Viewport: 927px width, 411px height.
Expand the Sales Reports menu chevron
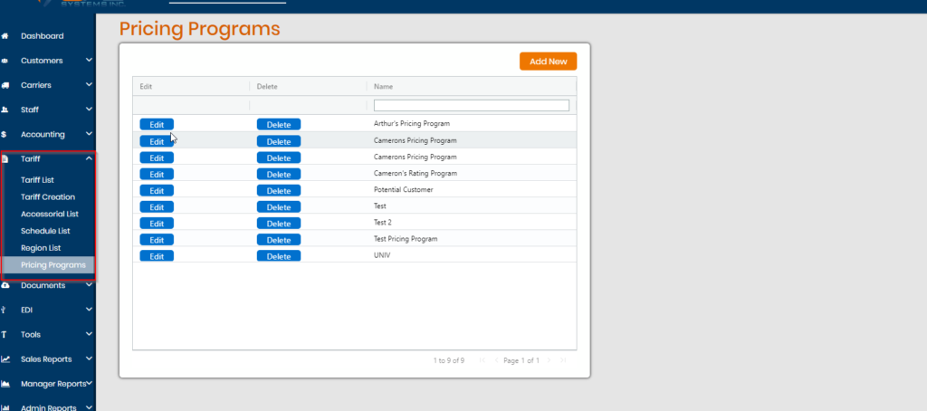pos(89,359)
